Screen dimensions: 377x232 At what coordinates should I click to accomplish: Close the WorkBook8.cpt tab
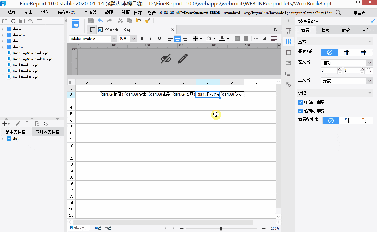tap(172, 30)
